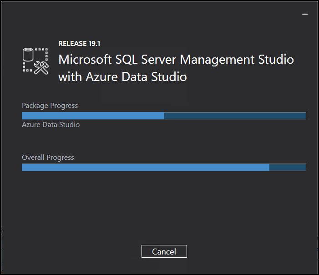Click the Azure Data Studio package name label
319x275 pixels.
point(51,125)
